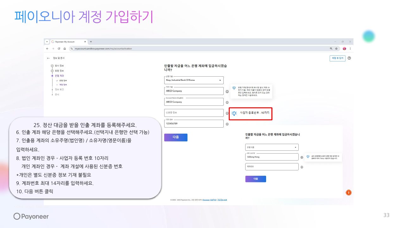
Task: Click info icon beside 계좌 이름 field
Action: click(x=227, y=92)
